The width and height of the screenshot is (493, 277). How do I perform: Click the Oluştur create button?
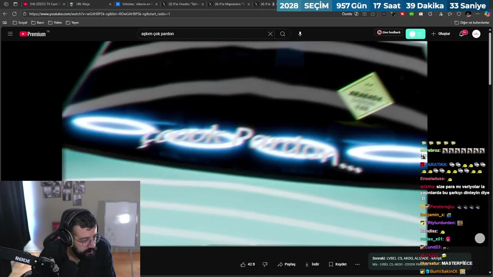[441, 34]
